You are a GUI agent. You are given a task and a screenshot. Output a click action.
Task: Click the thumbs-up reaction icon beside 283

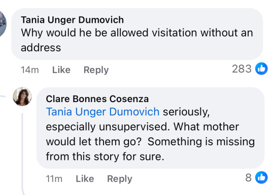coord(261,69)
